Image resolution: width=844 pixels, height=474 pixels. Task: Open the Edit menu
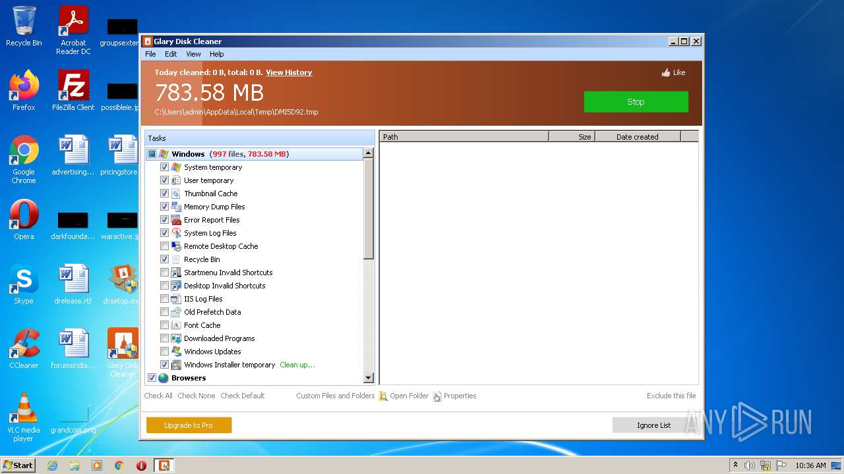171,54
